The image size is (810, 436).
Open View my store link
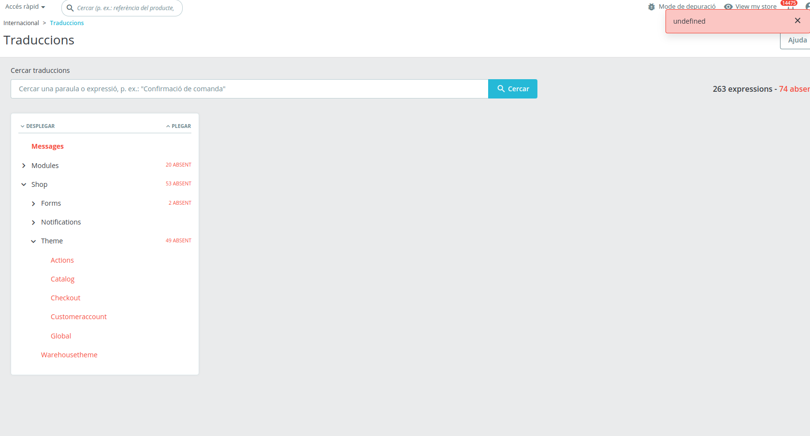pyautogui.click(x=756, y=7)
